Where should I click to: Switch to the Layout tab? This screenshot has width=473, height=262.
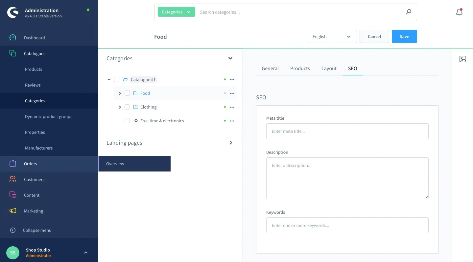pos(329,69)
